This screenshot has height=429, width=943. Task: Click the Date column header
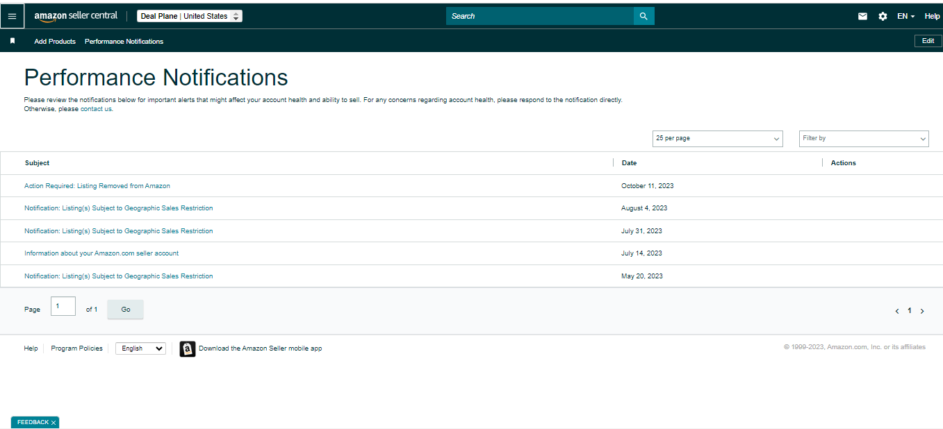tap(629, 163)
